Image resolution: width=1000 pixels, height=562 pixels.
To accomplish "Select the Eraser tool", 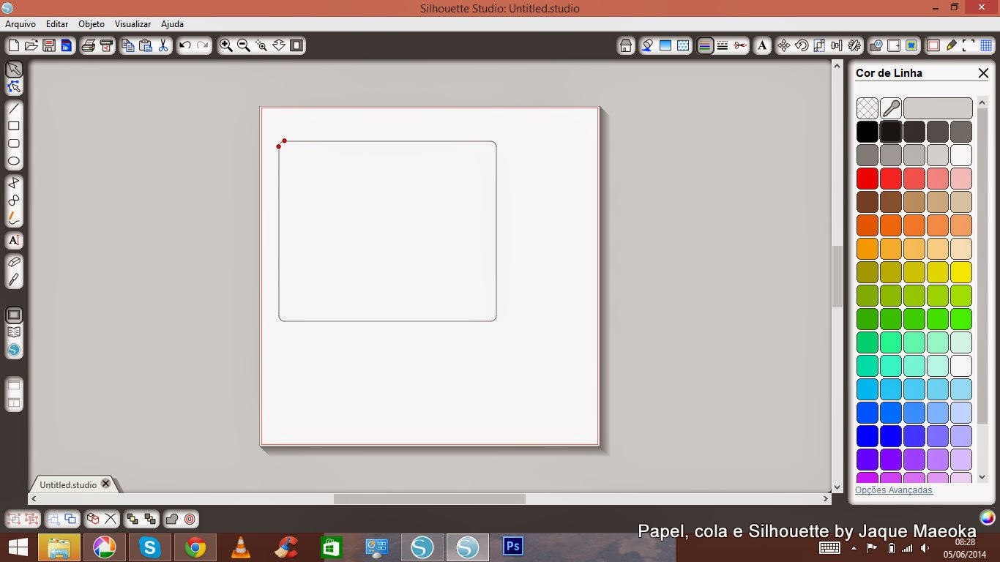I will coord(13,262).
